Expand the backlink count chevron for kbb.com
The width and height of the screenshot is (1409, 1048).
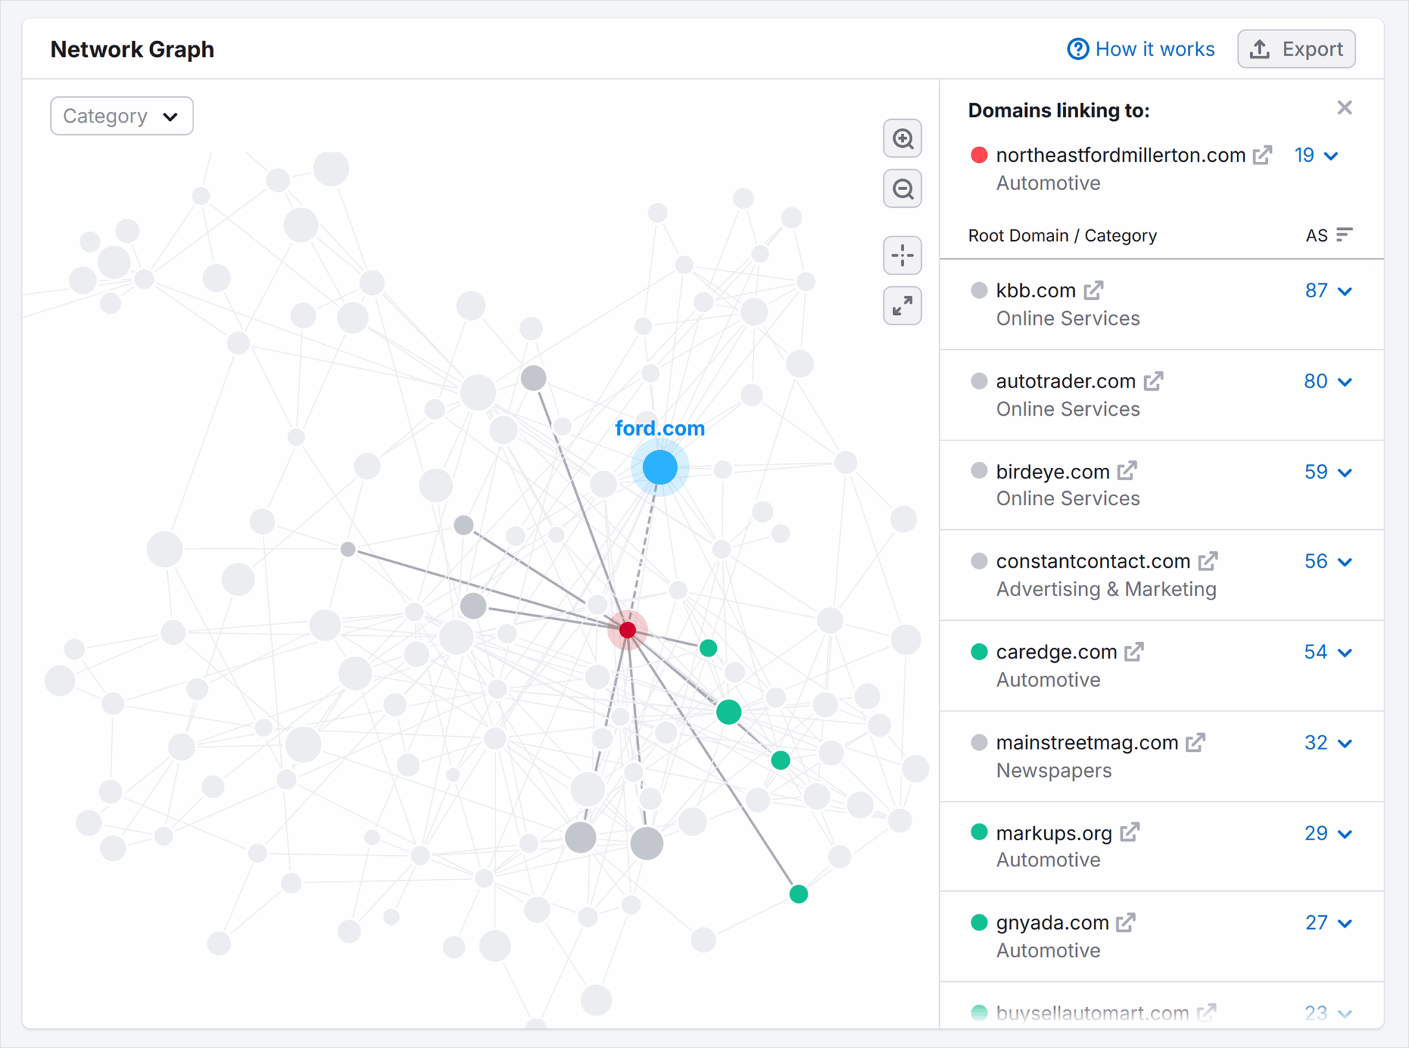coord(1345,290)
